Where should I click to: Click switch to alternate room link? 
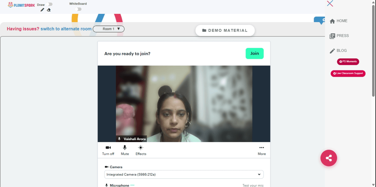tap(66, 29)
